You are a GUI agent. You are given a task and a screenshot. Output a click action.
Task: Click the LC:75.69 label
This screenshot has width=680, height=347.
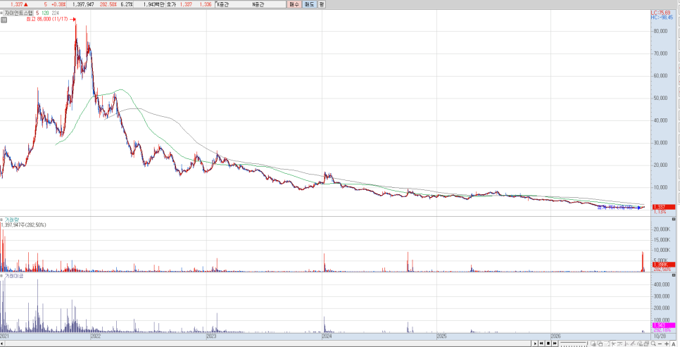[x=660, y=13]
